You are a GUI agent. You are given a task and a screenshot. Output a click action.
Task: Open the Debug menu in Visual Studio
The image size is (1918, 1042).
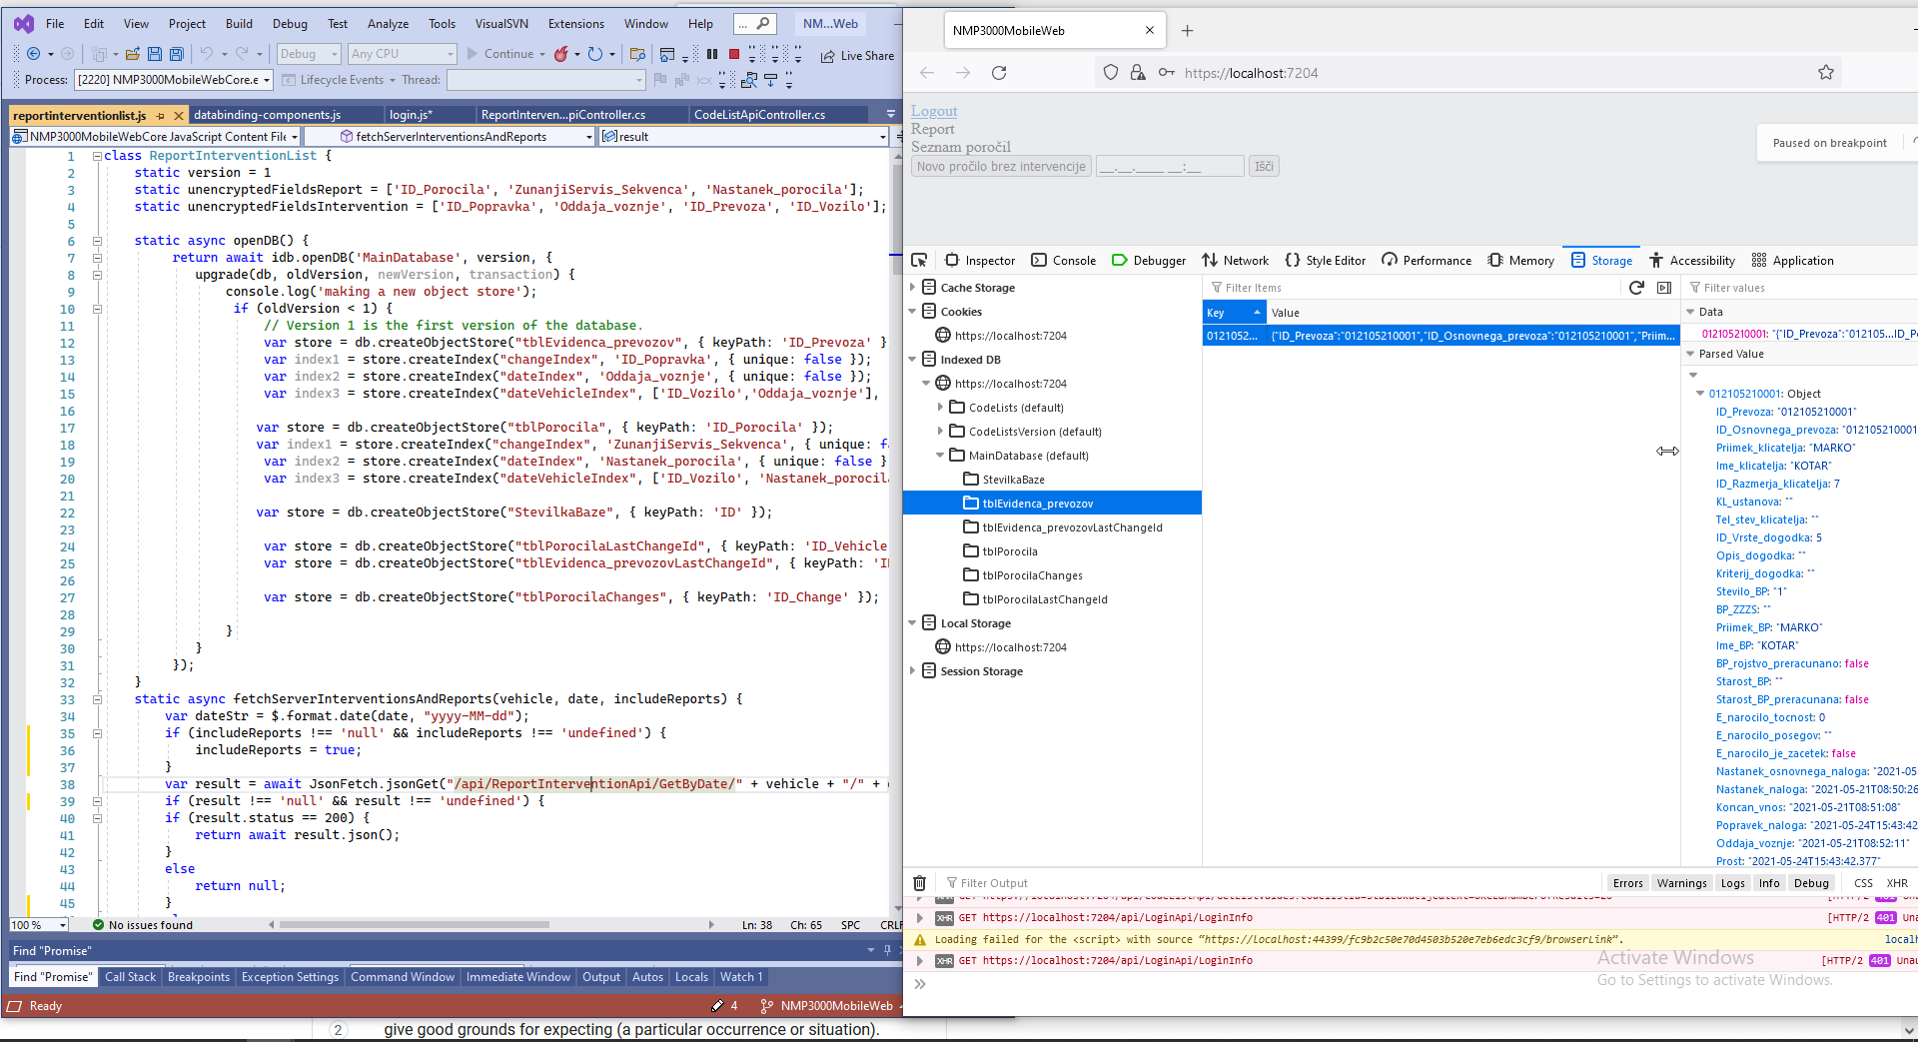[290, 24]
